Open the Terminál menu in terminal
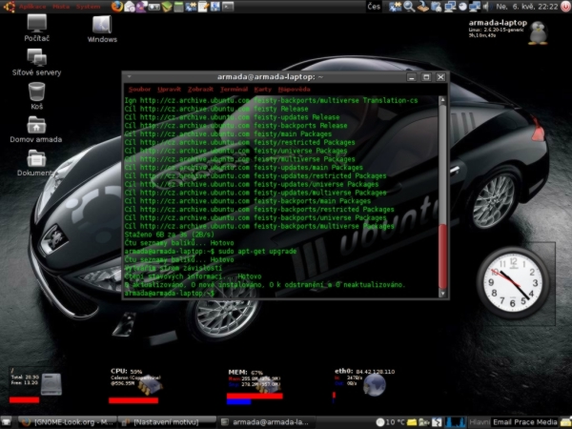Viewport: 572px width, 429px height. pyautogui.click(x=234, y=90)
